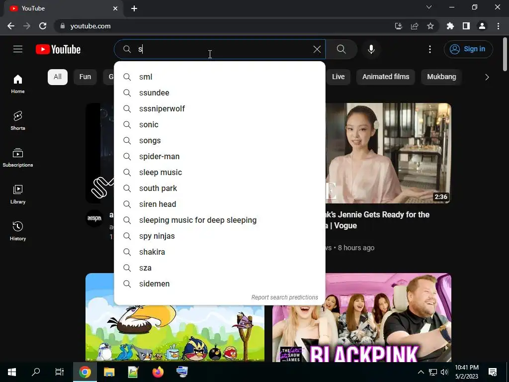This screenshot has width=509, height=382.
Task: Open YouTube settings three-dot menu
Action: point(430,49)
